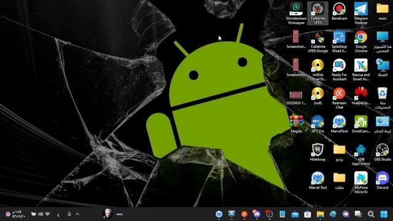Select the noos folder on desktop
393x221 pixels.
(x=382, y=11)
